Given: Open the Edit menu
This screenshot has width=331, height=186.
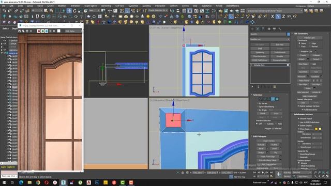Looking at the screenshot, I should click(11, 6).
